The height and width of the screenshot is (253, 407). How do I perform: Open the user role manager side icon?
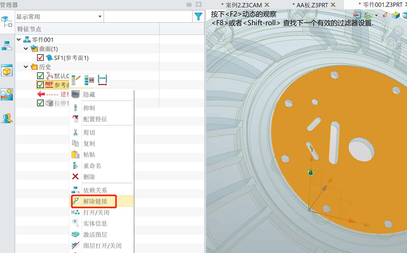tap(7, 118)
